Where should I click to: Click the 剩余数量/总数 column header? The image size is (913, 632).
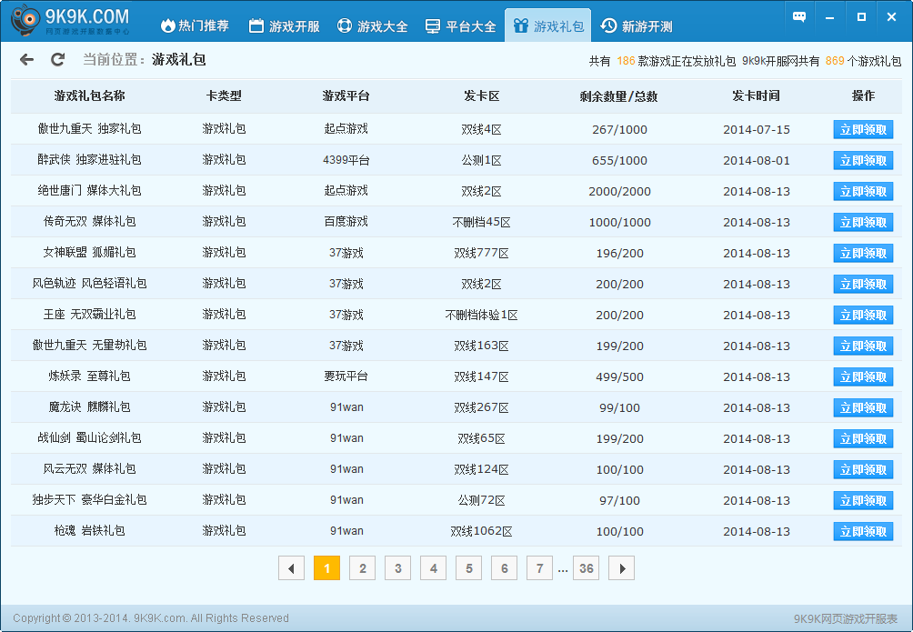tap(619, 96)
